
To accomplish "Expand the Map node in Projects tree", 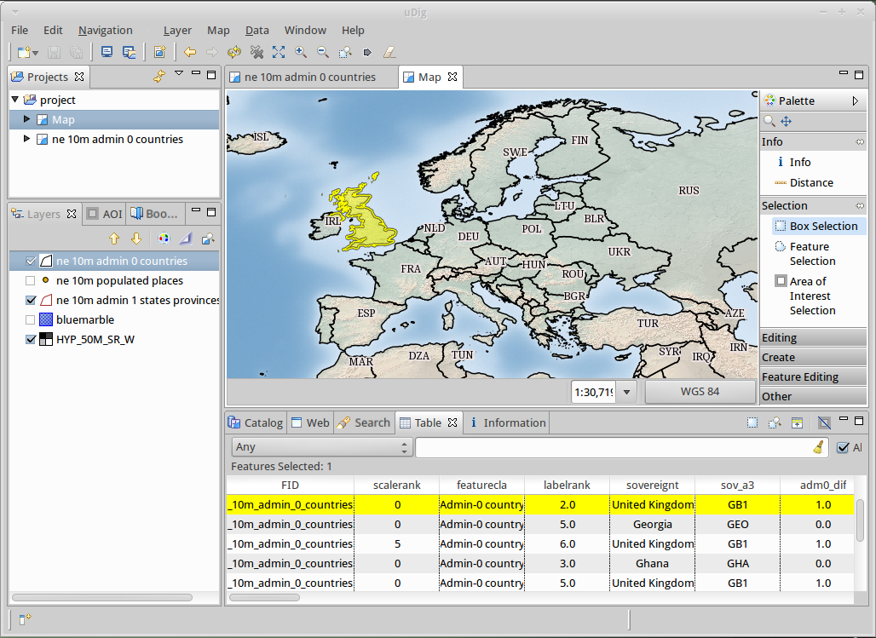I will [x=27, y=119].
